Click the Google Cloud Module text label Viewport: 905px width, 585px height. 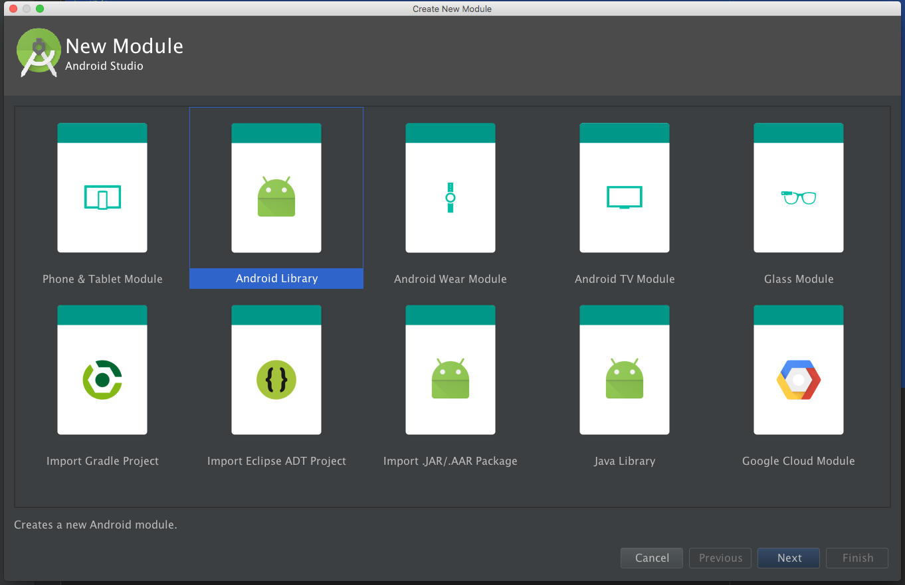click(x=799, y=461)
